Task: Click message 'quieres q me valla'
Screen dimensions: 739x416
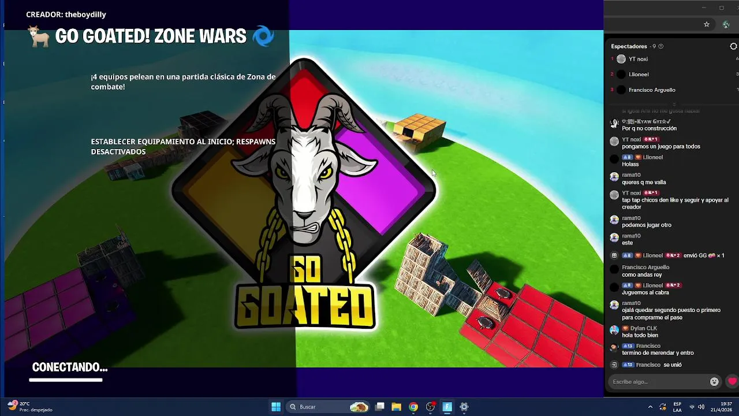Action: (644, 182)
